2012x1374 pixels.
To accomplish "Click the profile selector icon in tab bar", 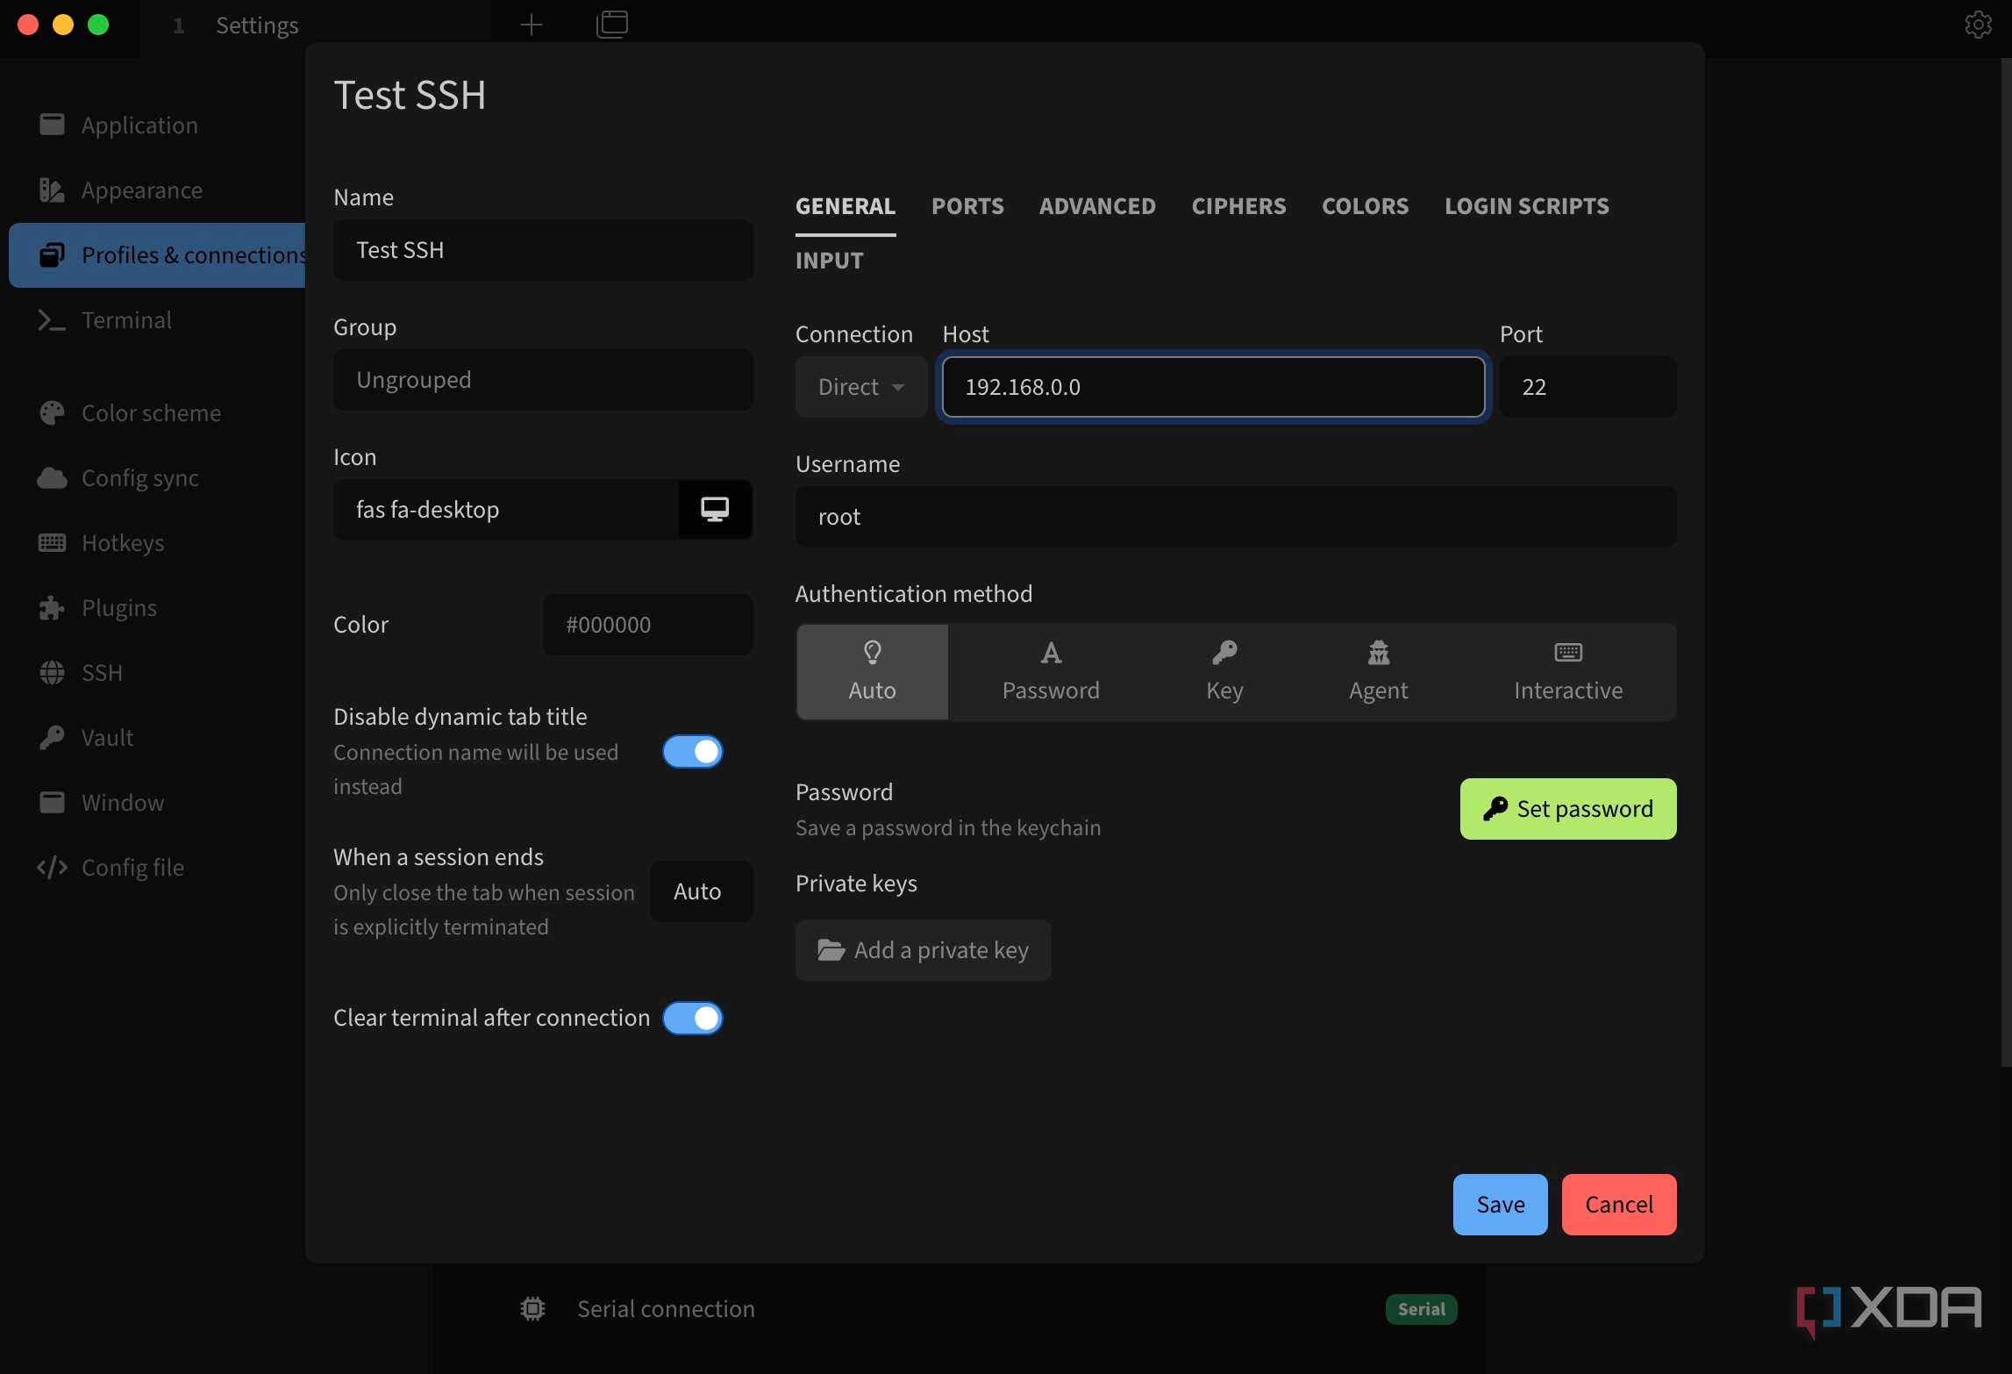I will [612, 25].
